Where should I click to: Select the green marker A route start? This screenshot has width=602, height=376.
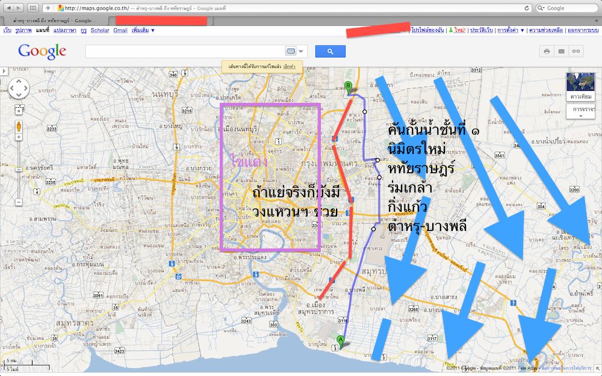(340, 341)
